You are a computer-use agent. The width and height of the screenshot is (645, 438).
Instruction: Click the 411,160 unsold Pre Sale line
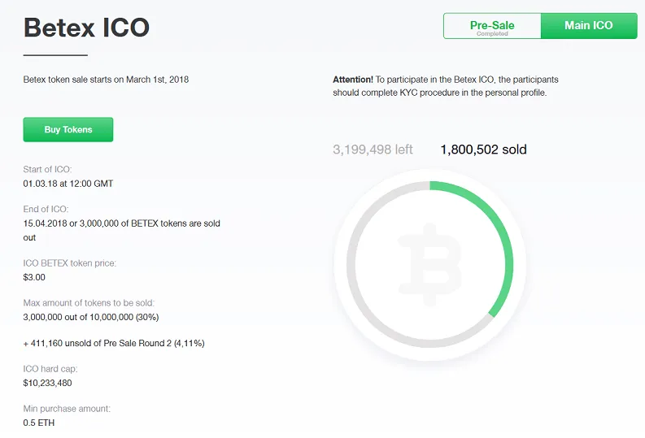[114, 344]
